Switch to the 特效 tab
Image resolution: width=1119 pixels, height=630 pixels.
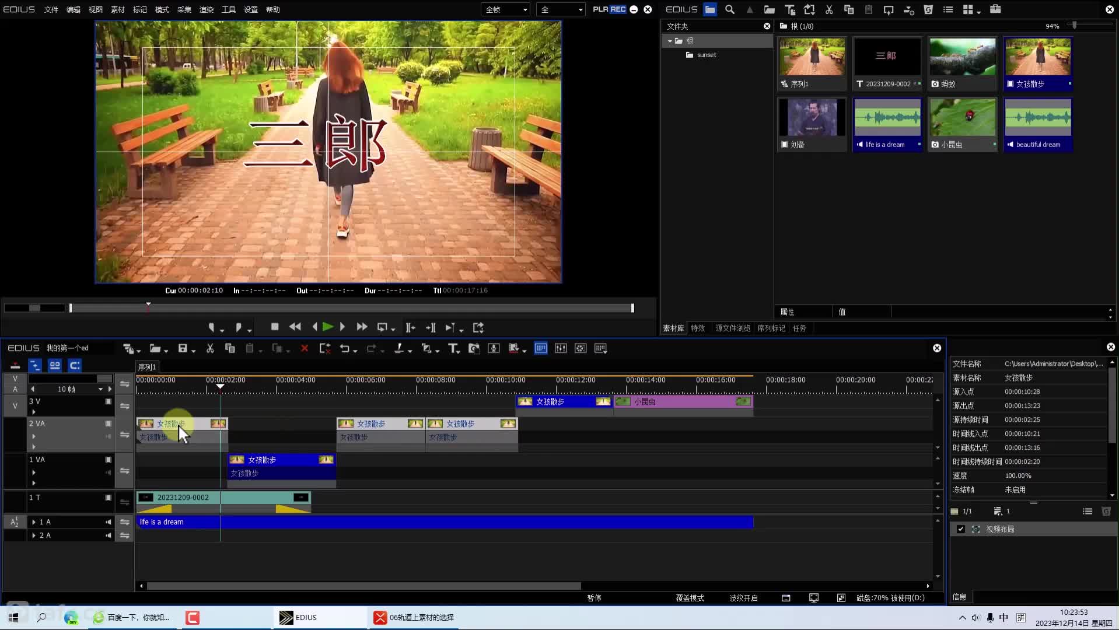(698, 328)
